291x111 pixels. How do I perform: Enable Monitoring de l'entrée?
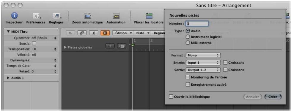pyautogui.click(x=188, y=77)
